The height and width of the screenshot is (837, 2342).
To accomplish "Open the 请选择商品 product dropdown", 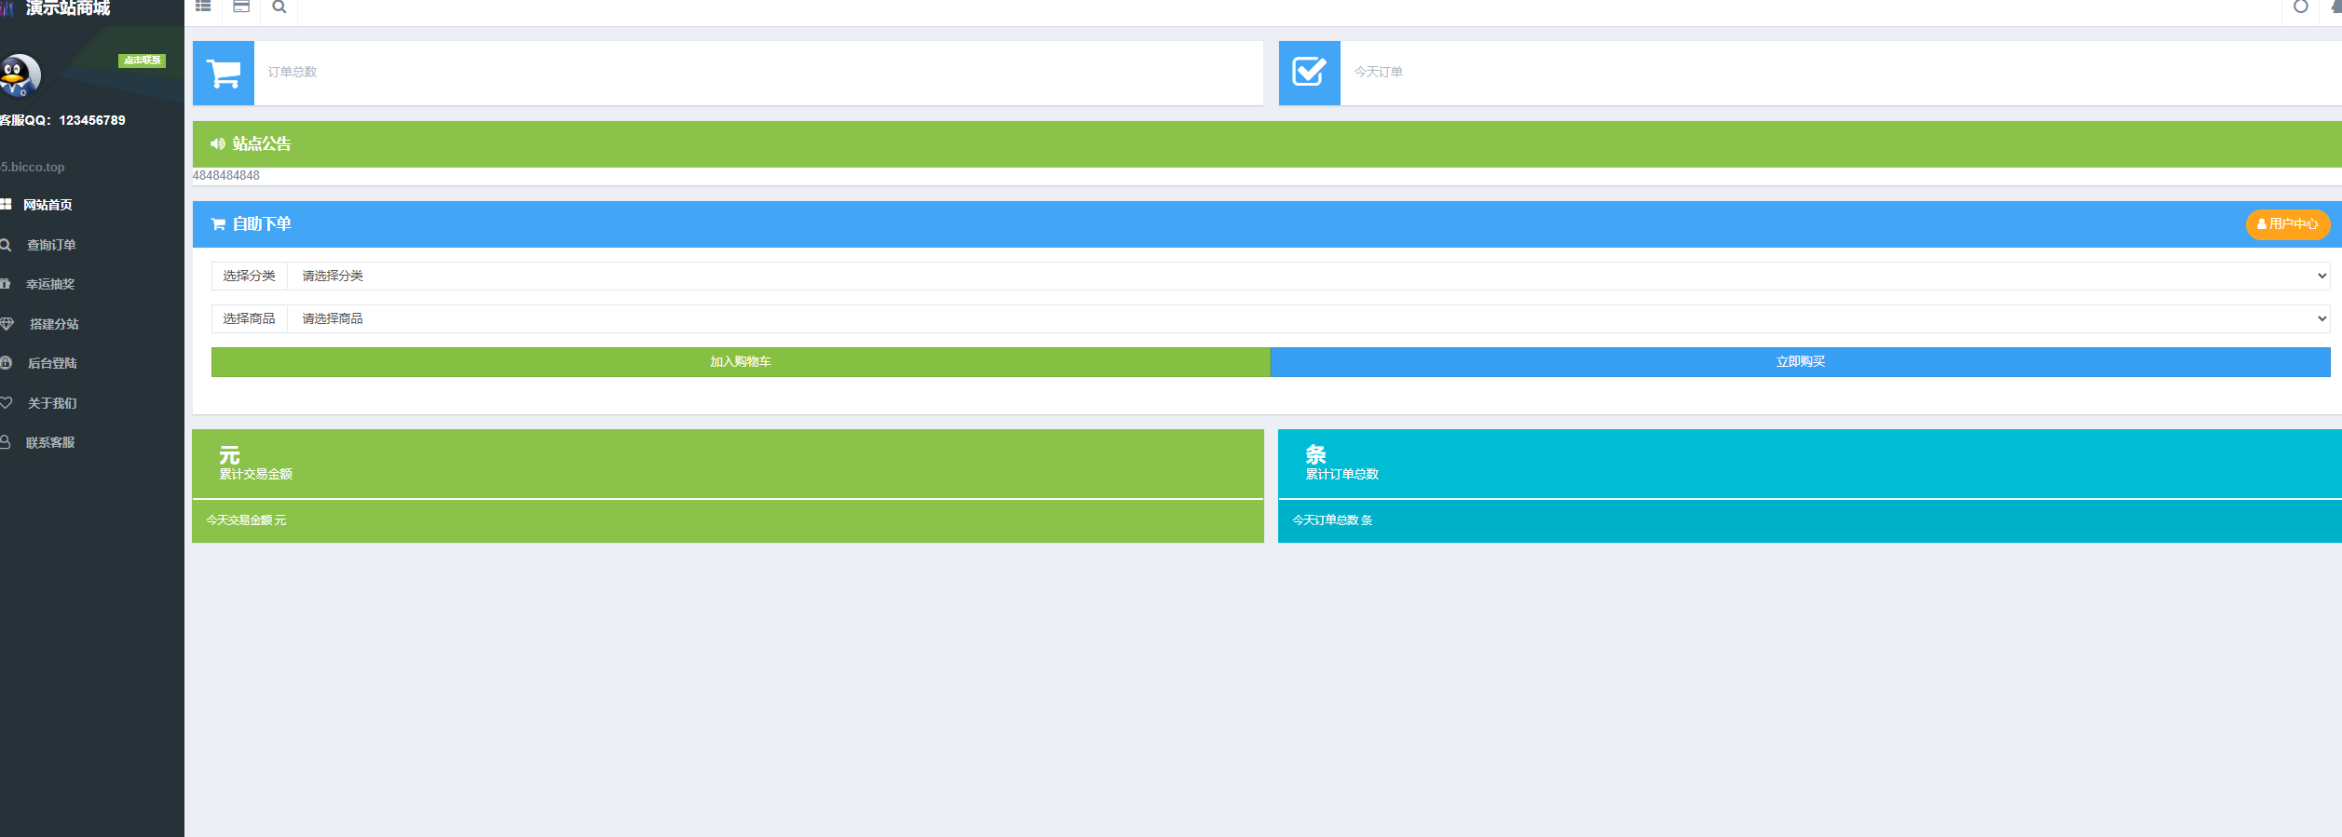I will click(1308, 319).
